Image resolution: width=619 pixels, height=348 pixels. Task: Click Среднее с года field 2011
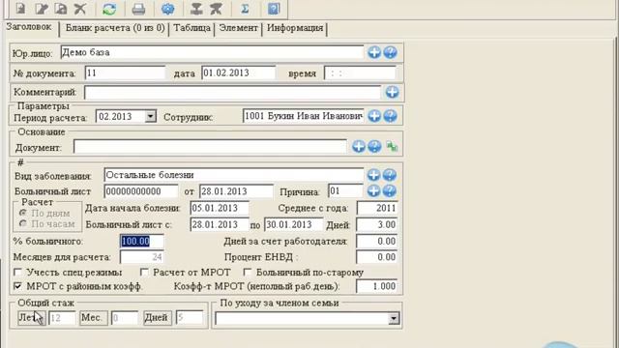pos(377,208)
